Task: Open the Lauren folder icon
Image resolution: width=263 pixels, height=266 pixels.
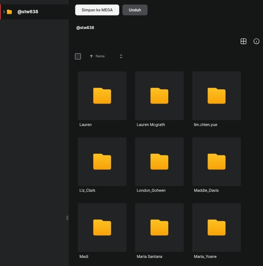Action: coord(102,96)
